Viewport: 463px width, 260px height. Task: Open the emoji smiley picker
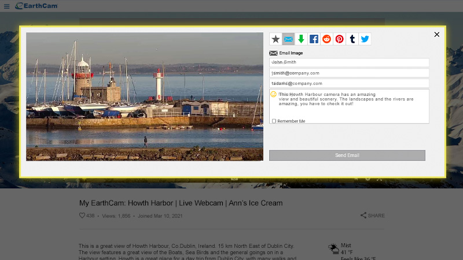[x=273, y=94]
